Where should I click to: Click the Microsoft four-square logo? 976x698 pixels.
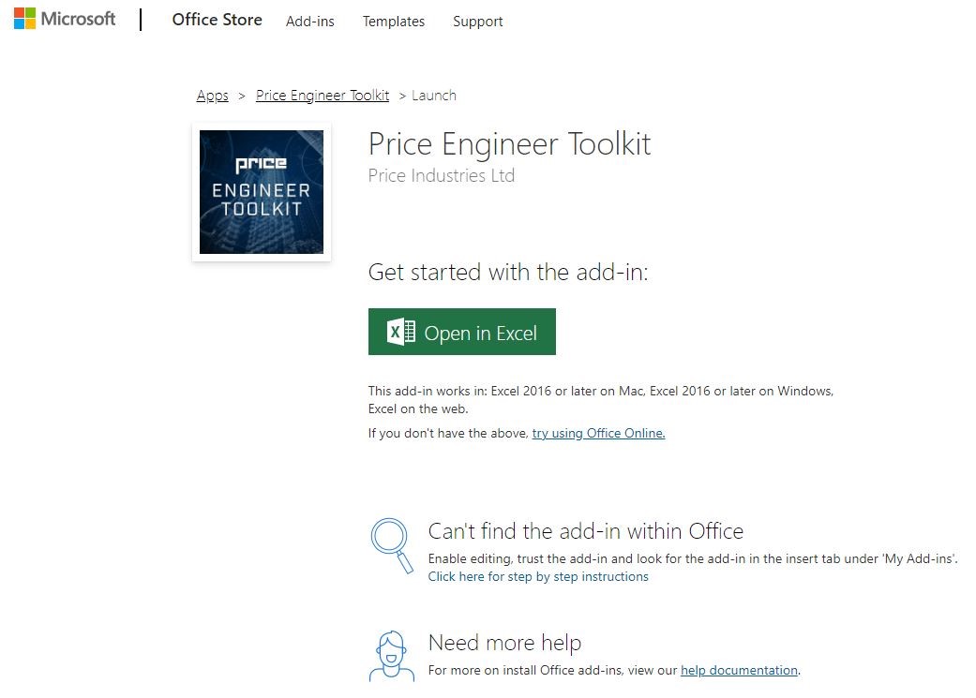(x=24, y=19)
